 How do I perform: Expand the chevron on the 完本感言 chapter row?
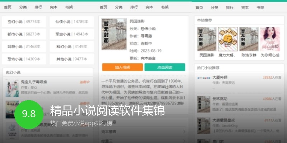pyautogui.click(x=184, y=132)
